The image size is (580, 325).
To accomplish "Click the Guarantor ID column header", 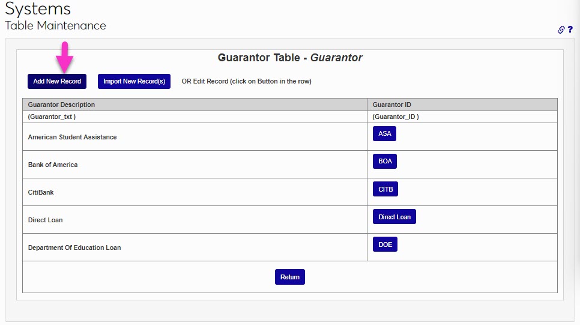I will (392, 105).
